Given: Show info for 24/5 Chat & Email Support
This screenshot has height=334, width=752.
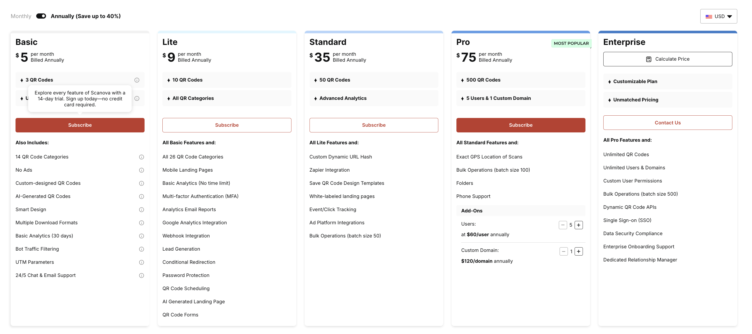Looking at the screenshot, I should (x=142, y=275).
